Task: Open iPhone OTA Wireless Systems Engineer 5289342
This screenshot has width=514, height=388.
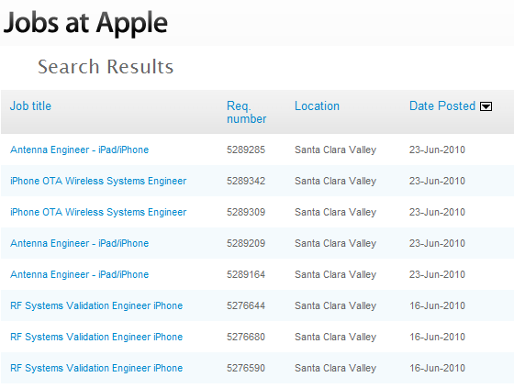Action: (x=98, y=181)
